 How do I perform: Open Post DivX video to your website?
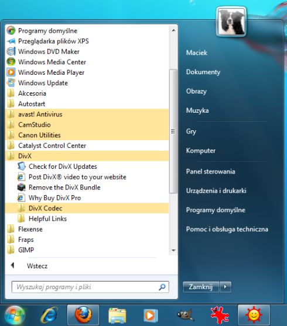coord(87,177)
